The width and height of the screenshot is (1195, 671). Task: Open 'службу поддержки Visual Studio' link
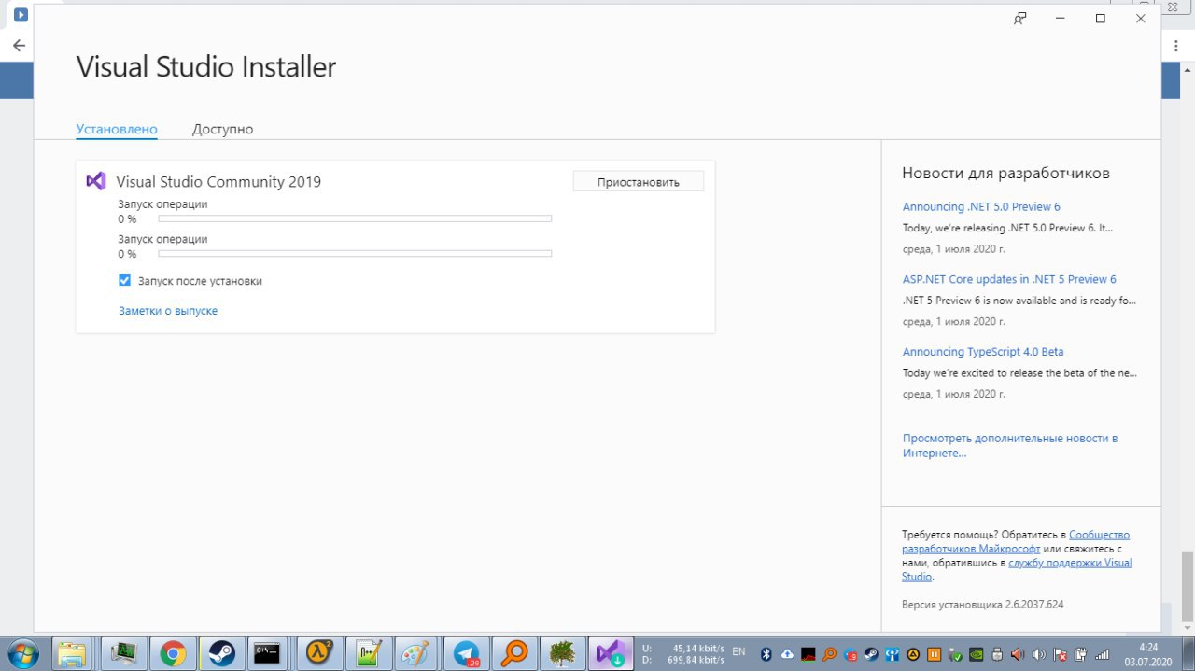(x=1017, y=569)
